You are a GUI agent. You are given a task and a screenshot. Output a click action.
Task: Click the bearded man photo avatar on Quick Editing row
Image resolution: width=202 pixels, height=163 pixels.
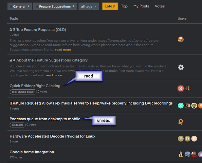188,88
